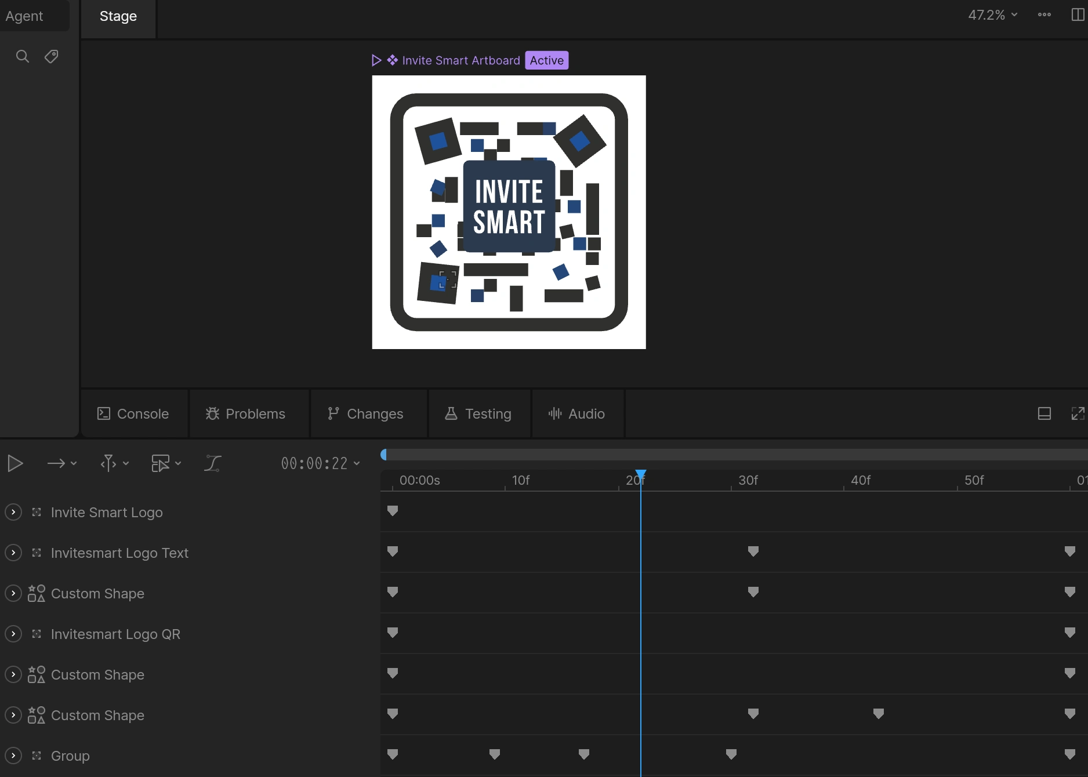Click the timeline range scrollbar start handle

[384, 455]
